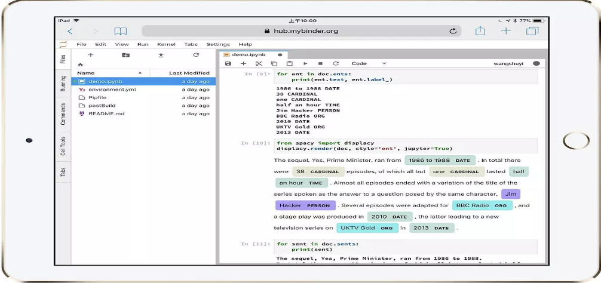This screenshot has height=283, width=601.
Task: Open the Tabs menu
Action: tap(191, 44)
